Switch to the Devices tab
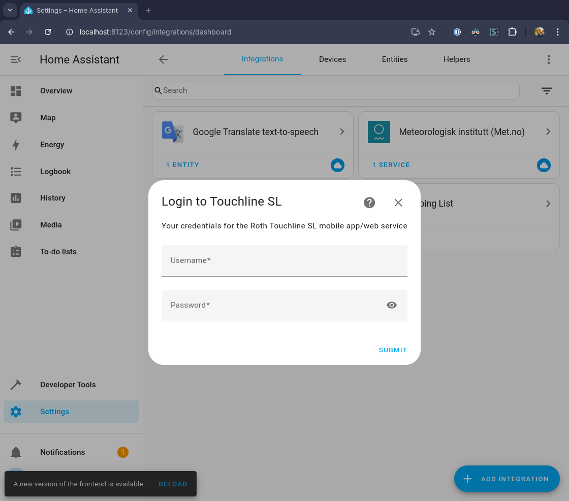 click(332, 59)
